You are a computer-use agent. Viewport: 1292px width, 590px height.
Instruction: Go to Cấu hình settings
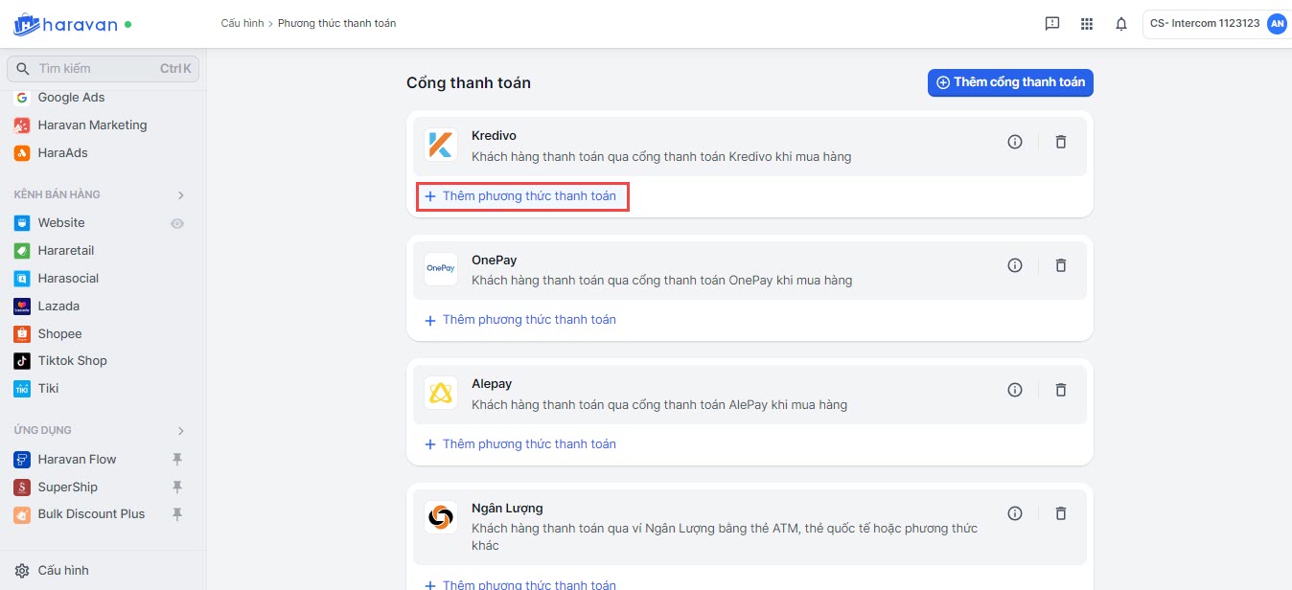coord(62,570)
